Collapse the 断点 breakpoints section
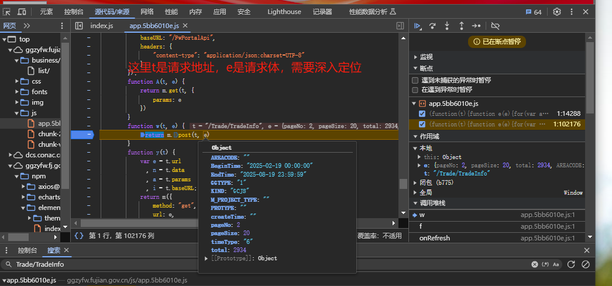 tap(415, 68)
